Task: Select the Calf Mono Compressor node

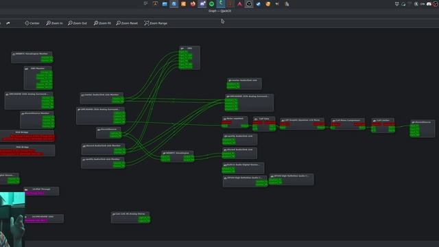Action: [348, 124]
